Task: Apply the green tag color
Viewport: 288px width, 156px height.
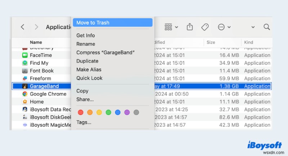Action: [x=108, y=112]
